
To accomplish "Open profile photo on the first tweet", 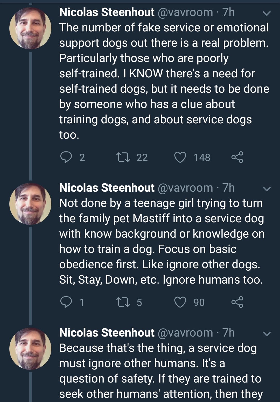I will pyautogui.click(x=30, y=28).
